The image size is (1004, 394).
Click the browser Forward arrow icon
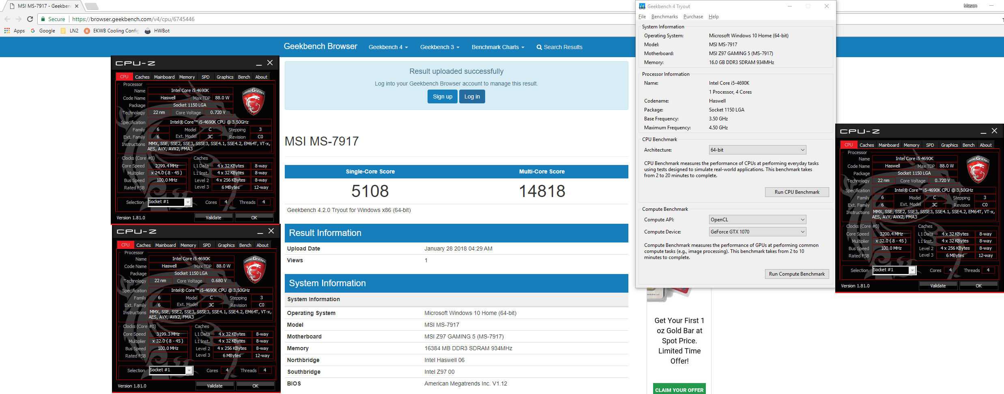click(18, 19)
